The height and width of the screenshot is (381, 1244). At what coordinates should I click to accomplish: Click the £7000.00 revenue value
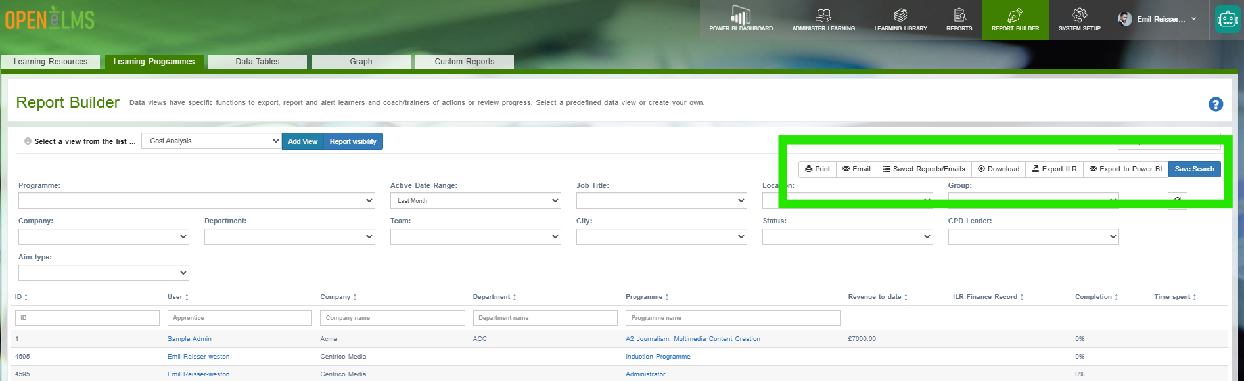(x=862, y=339)
